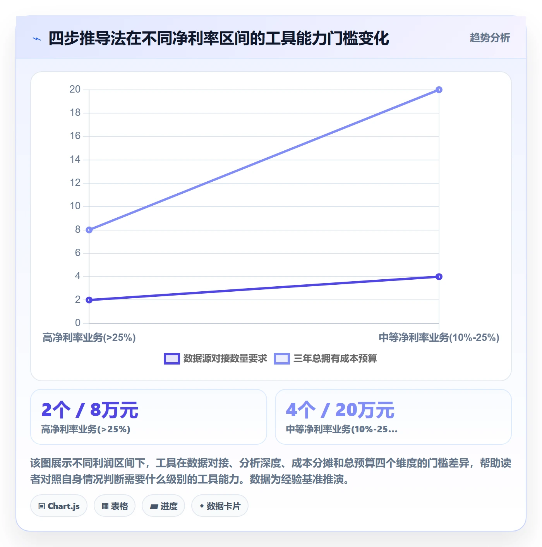Click y-axis tick label 0
This screenshot has height=547, width=542.
pyautogui.click(x=78, y=323)
